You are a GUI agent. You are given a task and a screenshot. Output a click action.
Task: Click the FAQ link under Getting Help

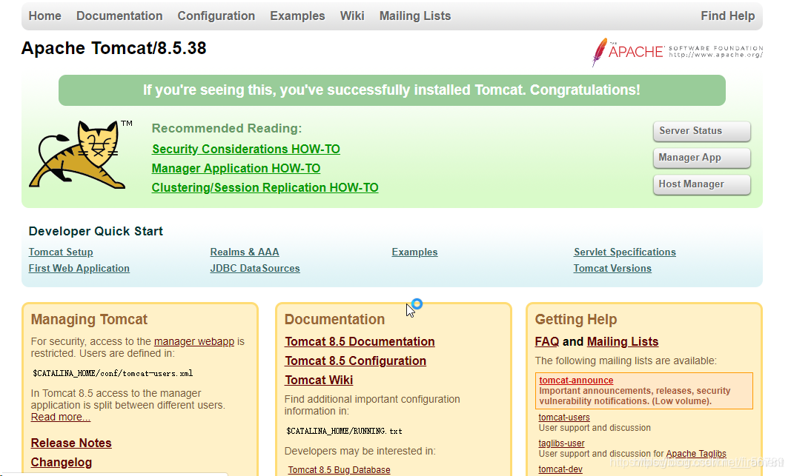pos(547,341)
